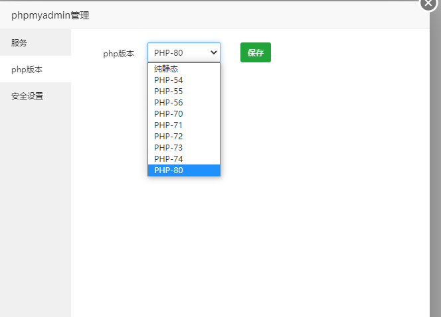Select highlighted PHP-80 list option
Viewport: 441px width, 317px height.
pos(184,170)
